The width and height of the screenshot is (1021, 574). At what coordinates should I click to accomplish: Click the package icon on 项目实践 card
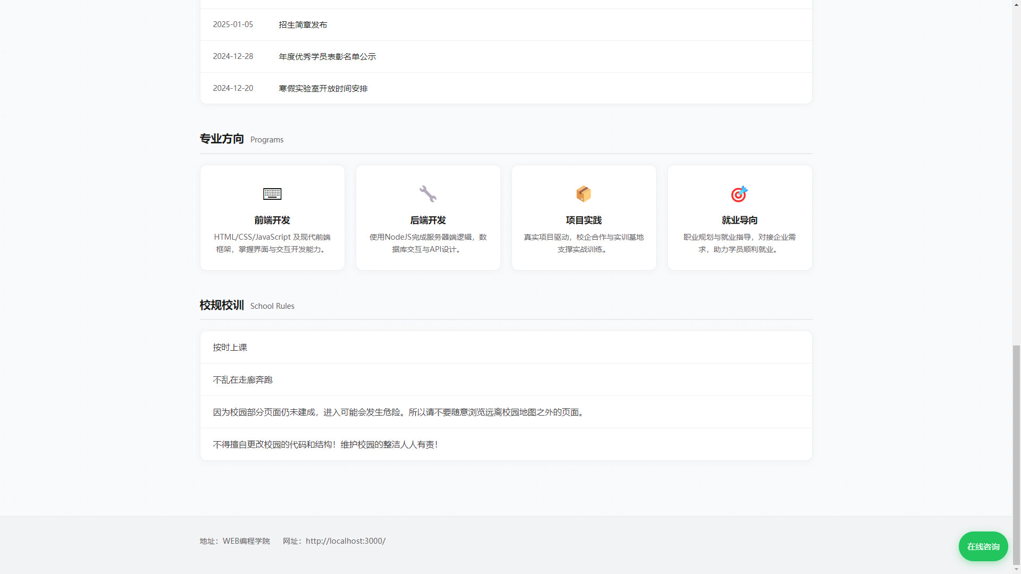583,194
